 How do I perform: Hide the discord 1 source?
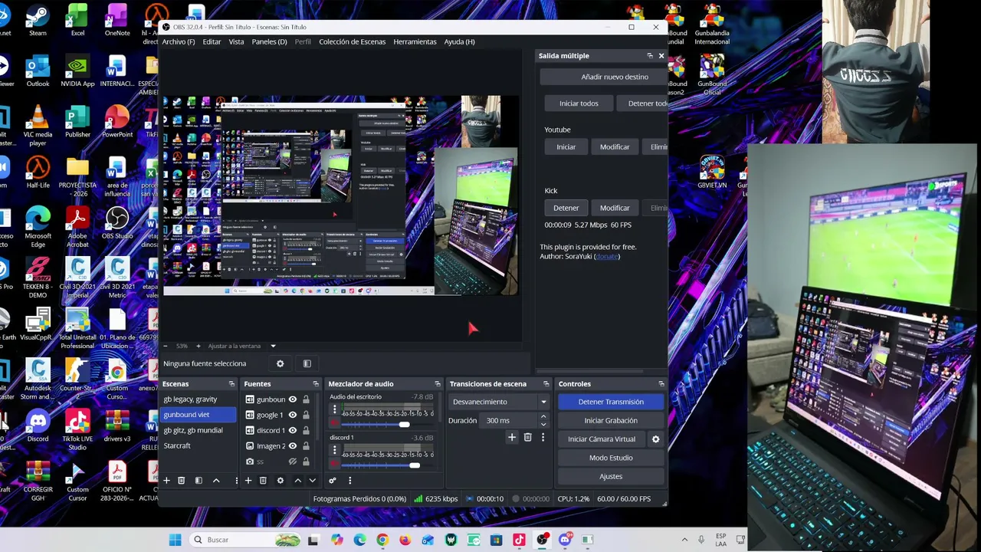[x=292, y=430]
